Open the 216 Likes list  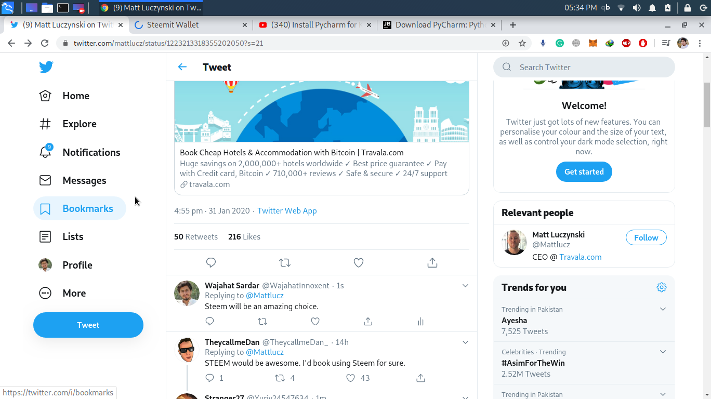[x=244, y=237]
